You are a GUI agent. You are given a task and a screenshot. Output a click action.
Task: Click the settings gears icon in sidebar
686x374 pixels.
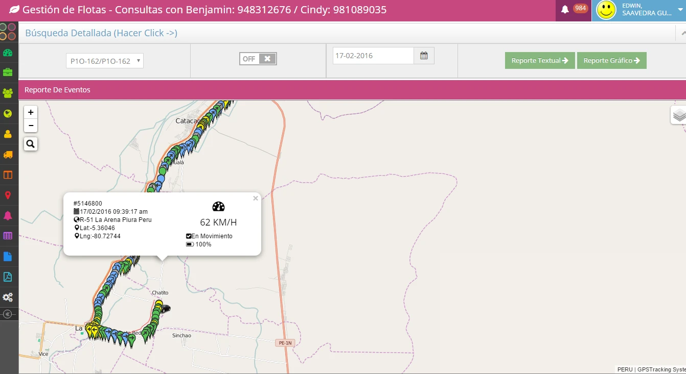point(8,297)
